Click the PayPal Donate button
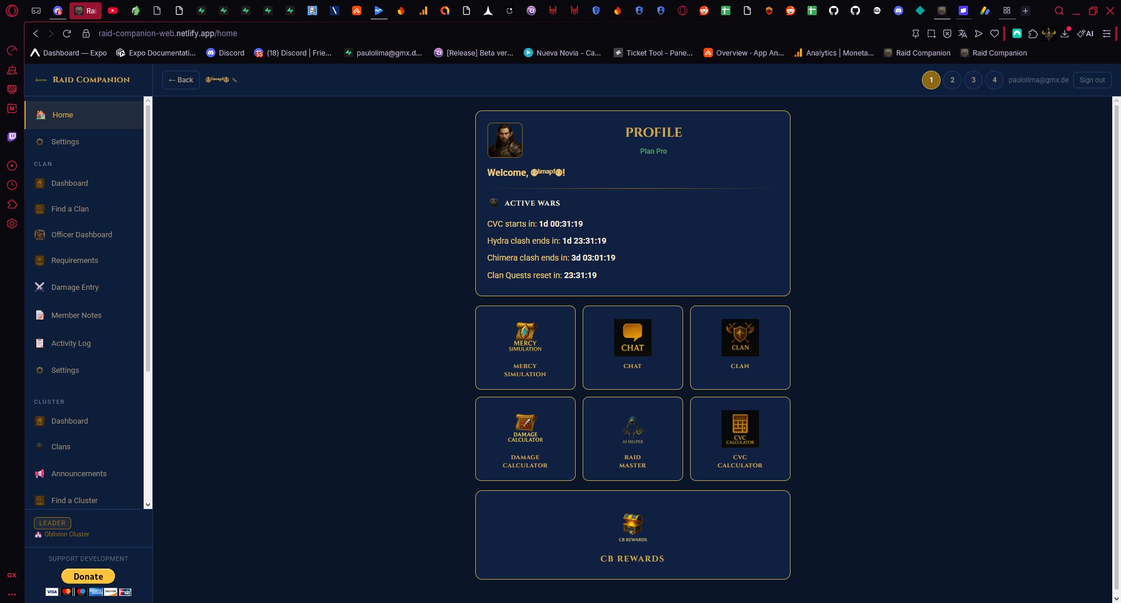Image resolution: width=1121 pixels, height=603 pixels. (88, 576)
